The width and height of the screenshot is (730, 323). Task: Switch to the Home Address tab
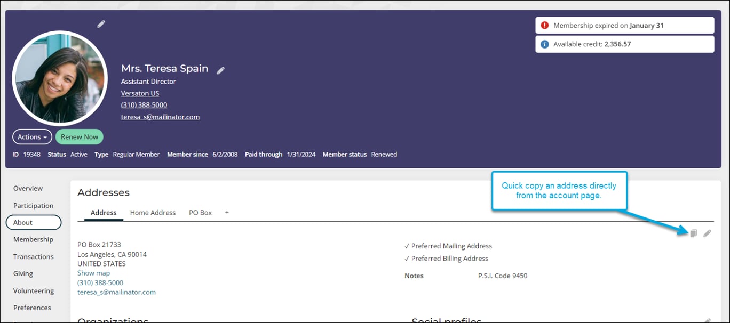pos(153,212)
